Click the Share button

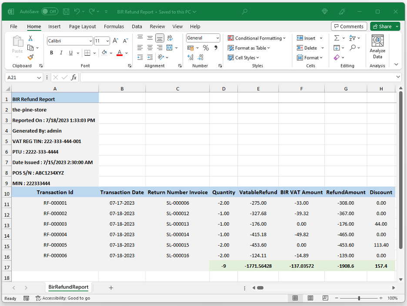(x=385, y=27)
